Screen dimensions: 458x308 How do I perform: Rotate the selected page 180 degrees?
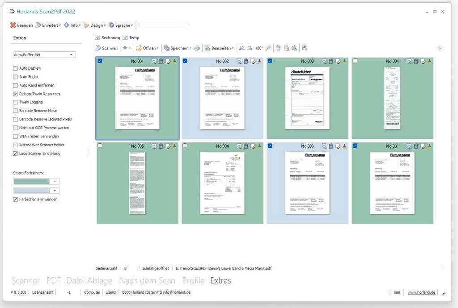pyautogui.click(x=258, y=48)
